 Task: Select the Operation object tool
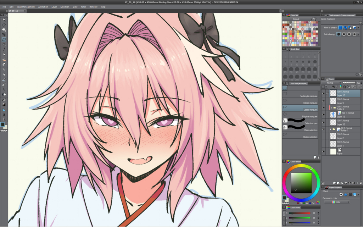tap(4, 30)
